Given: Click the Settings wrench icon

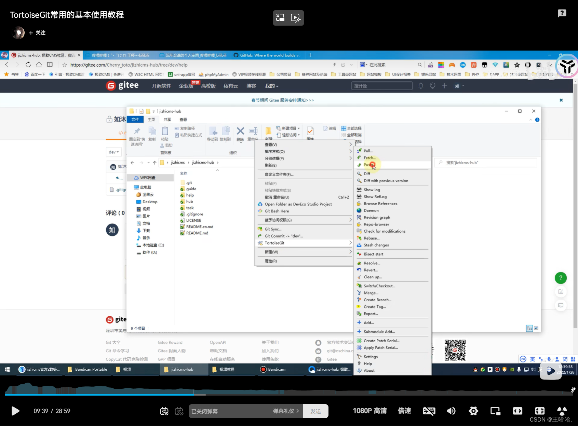Looking at the screenshot, I should [359, 357].
